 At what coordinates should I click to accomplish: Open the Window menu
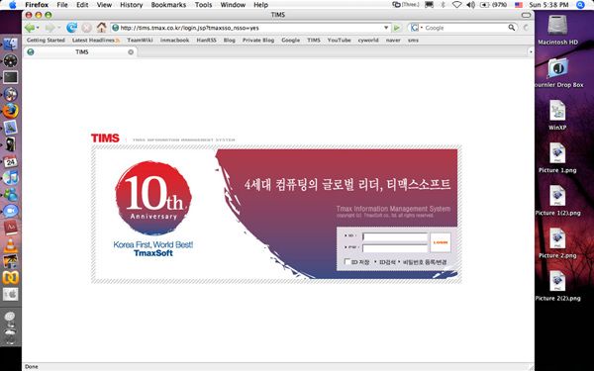233,5
